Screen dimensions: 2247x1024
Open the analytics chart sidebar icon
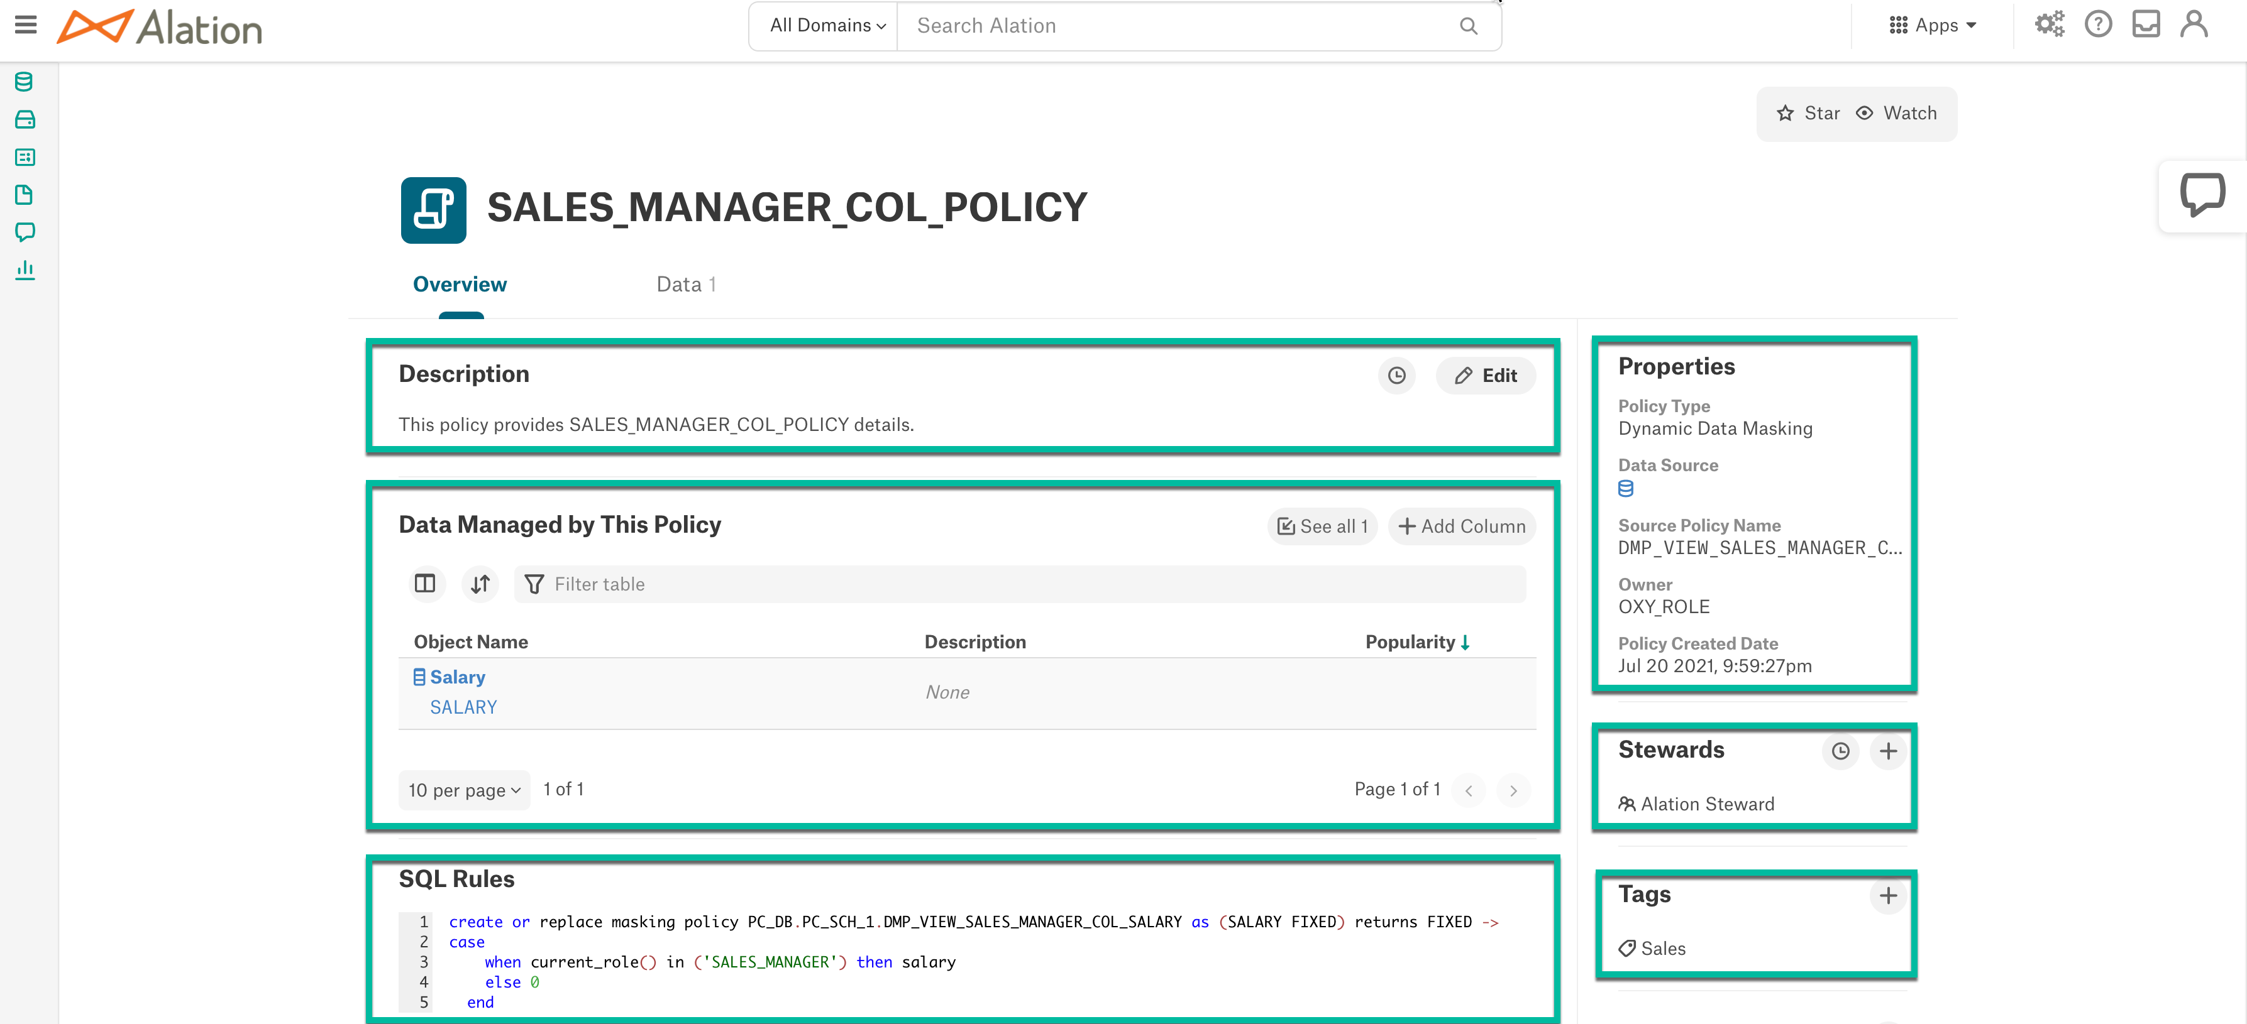pos(25,270)
